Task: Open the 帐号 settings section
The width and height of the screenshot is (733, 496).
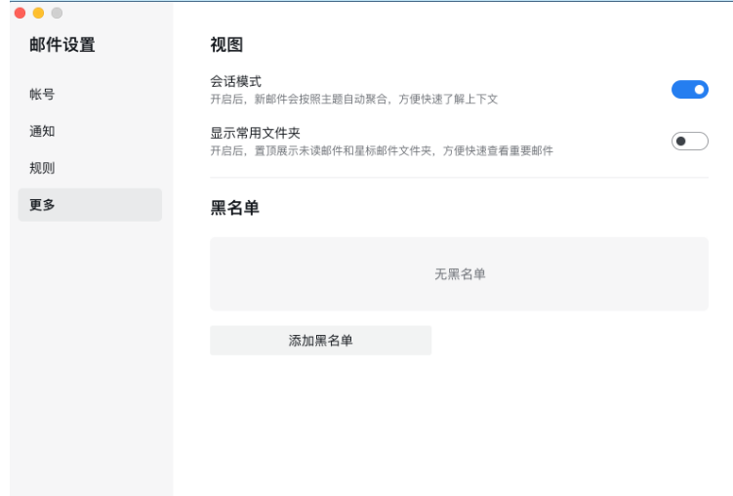Action: [x=42, y=95]
